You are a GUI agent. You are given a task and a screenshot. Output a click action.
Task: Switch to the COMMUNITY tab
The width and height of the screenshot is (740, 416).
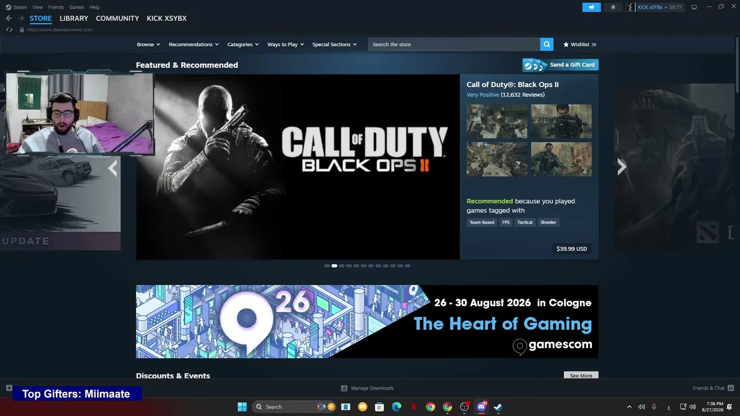point(117,18)
